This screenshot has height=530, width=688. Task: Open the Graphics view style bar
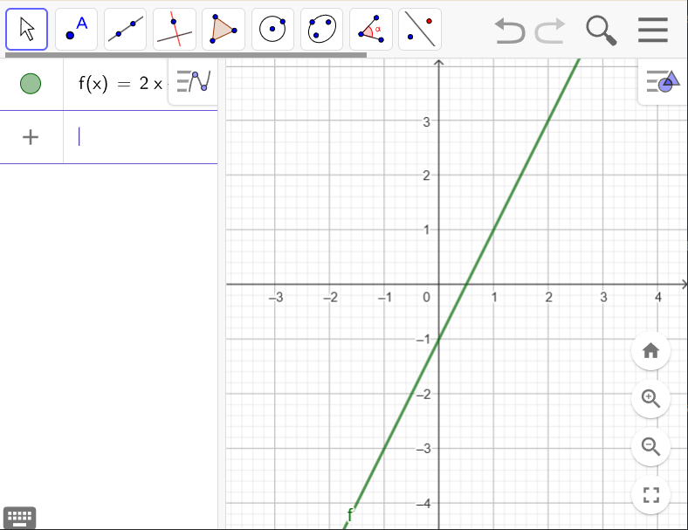coord(662,82)
